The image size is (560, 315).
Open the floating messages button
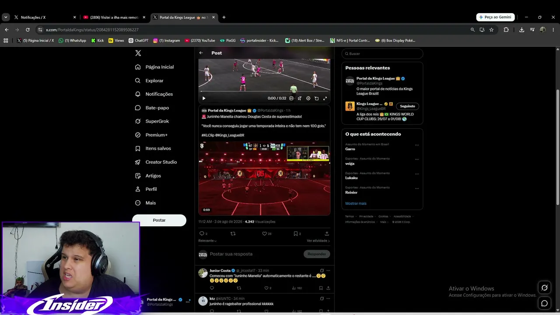(544, 303)
